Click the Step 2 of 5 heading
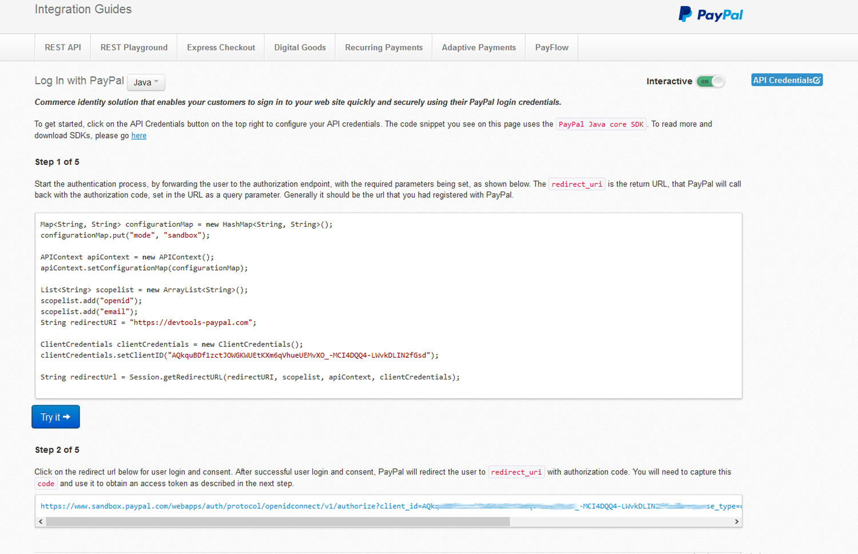This screenshot has height=554, width=858. point(57,450)
